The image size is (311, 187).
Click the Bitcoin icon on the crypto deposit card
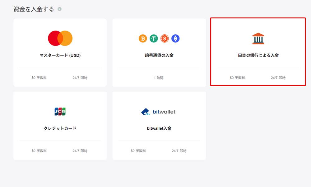tap(143, 39)
